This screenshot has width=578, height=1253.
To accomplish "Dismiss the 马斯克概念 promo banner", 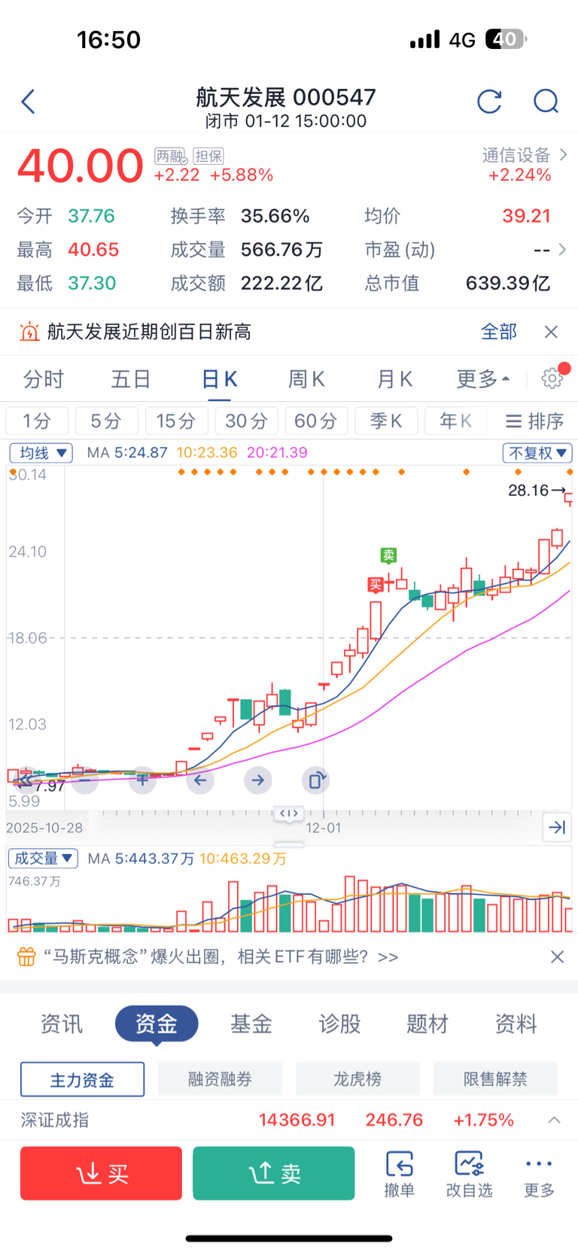I will [x=557, y=956].
